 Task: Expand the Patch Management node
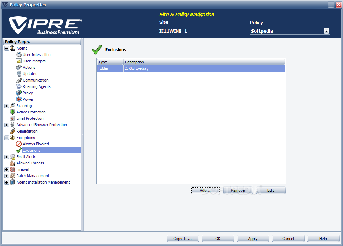pos(6,176)
